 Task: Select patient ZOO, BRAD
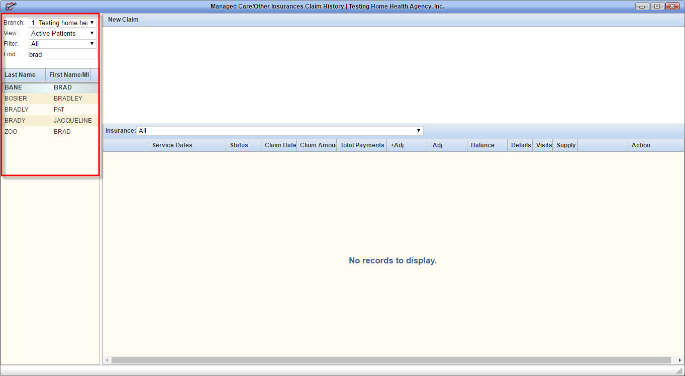(49, 132)
